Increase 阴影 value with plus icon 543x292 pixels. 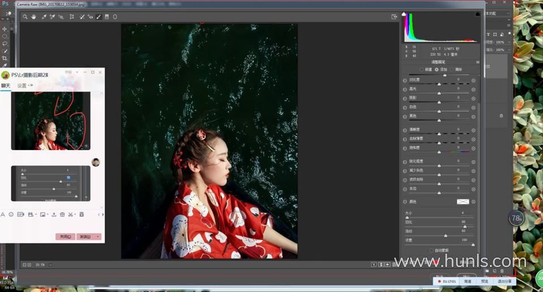pos(473,98)
